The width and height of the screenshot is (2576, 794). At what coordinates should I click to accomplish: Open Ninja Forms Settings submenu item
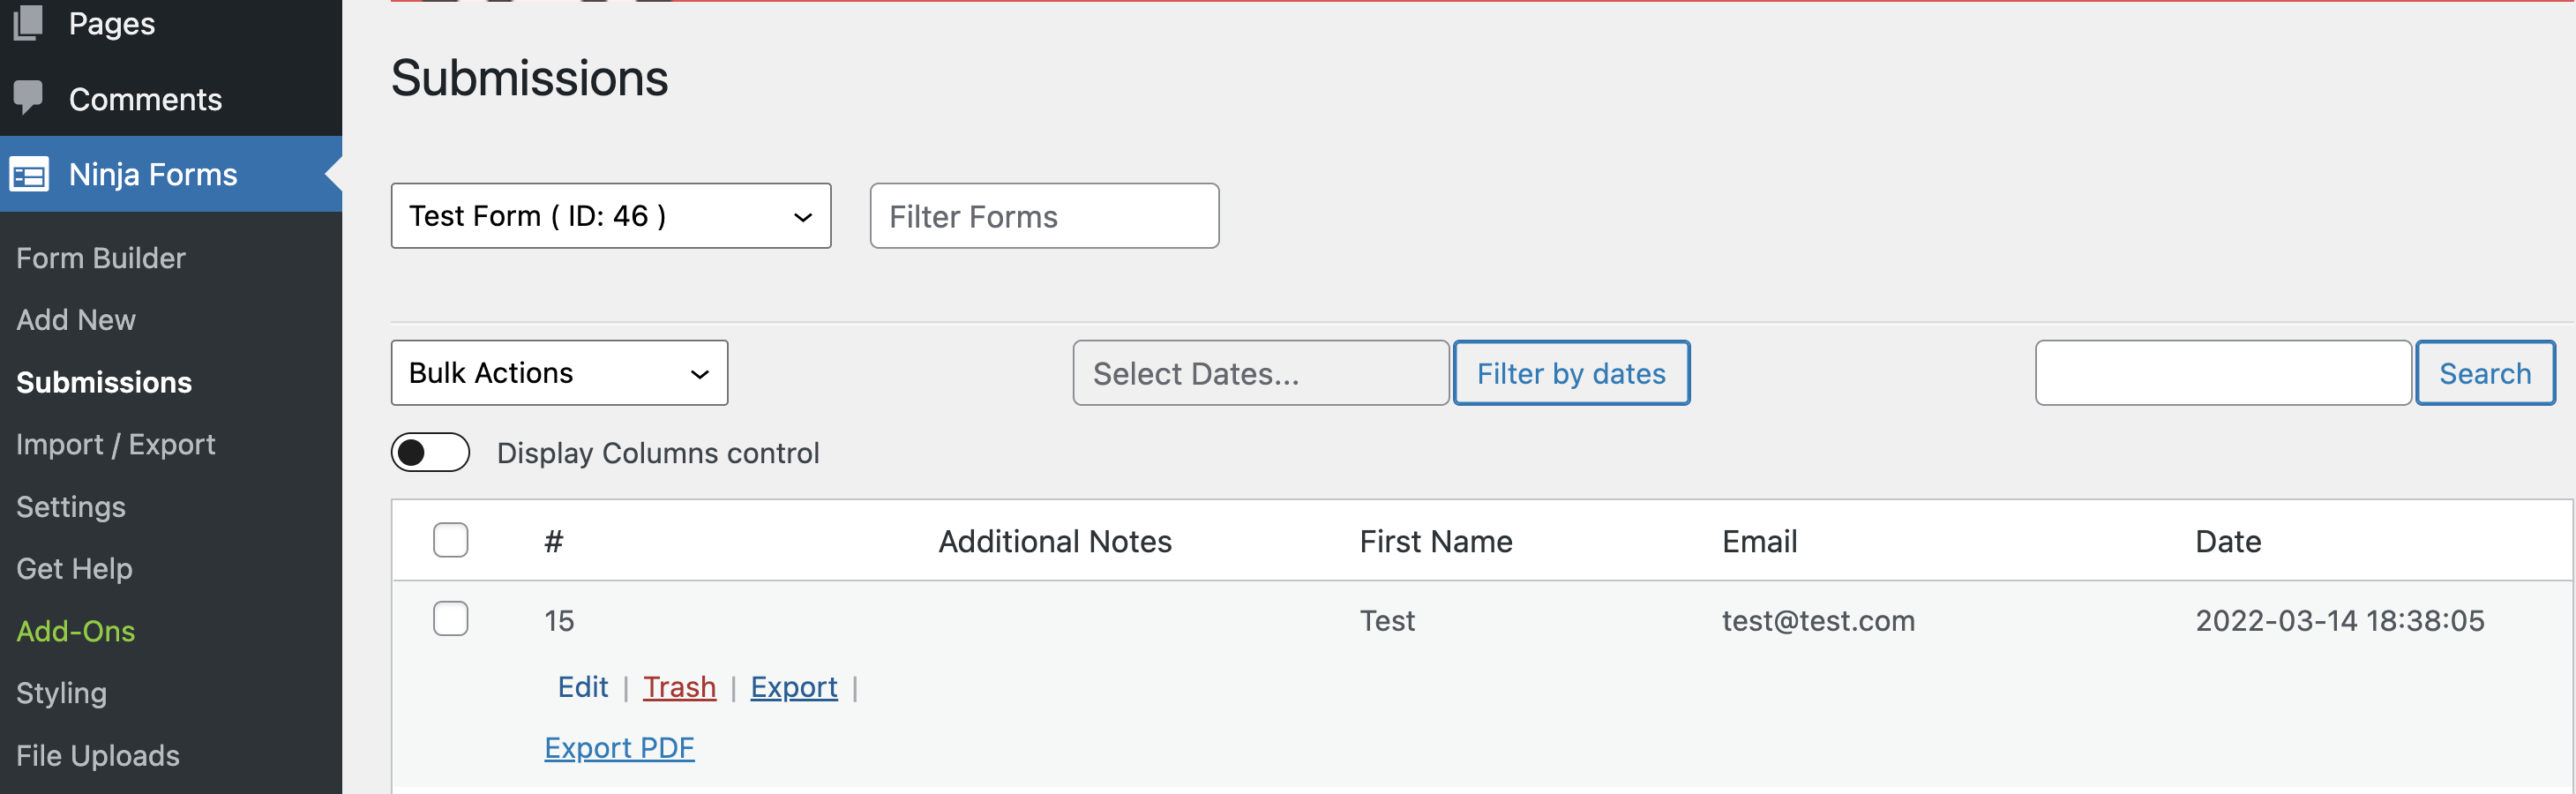(x=71, y=507)
